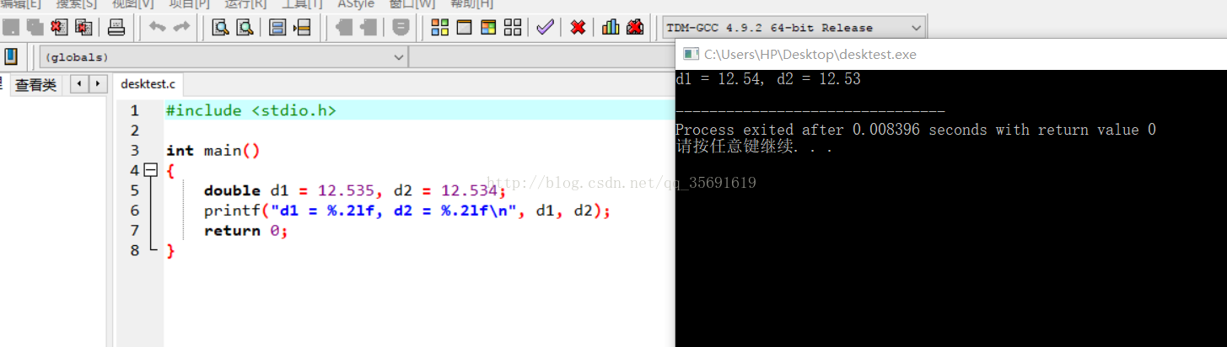Open Replace using the second magnifier icon
The width and height of the screenshot is (1227, 347).
pyautogui.click(x=245, y=27)
